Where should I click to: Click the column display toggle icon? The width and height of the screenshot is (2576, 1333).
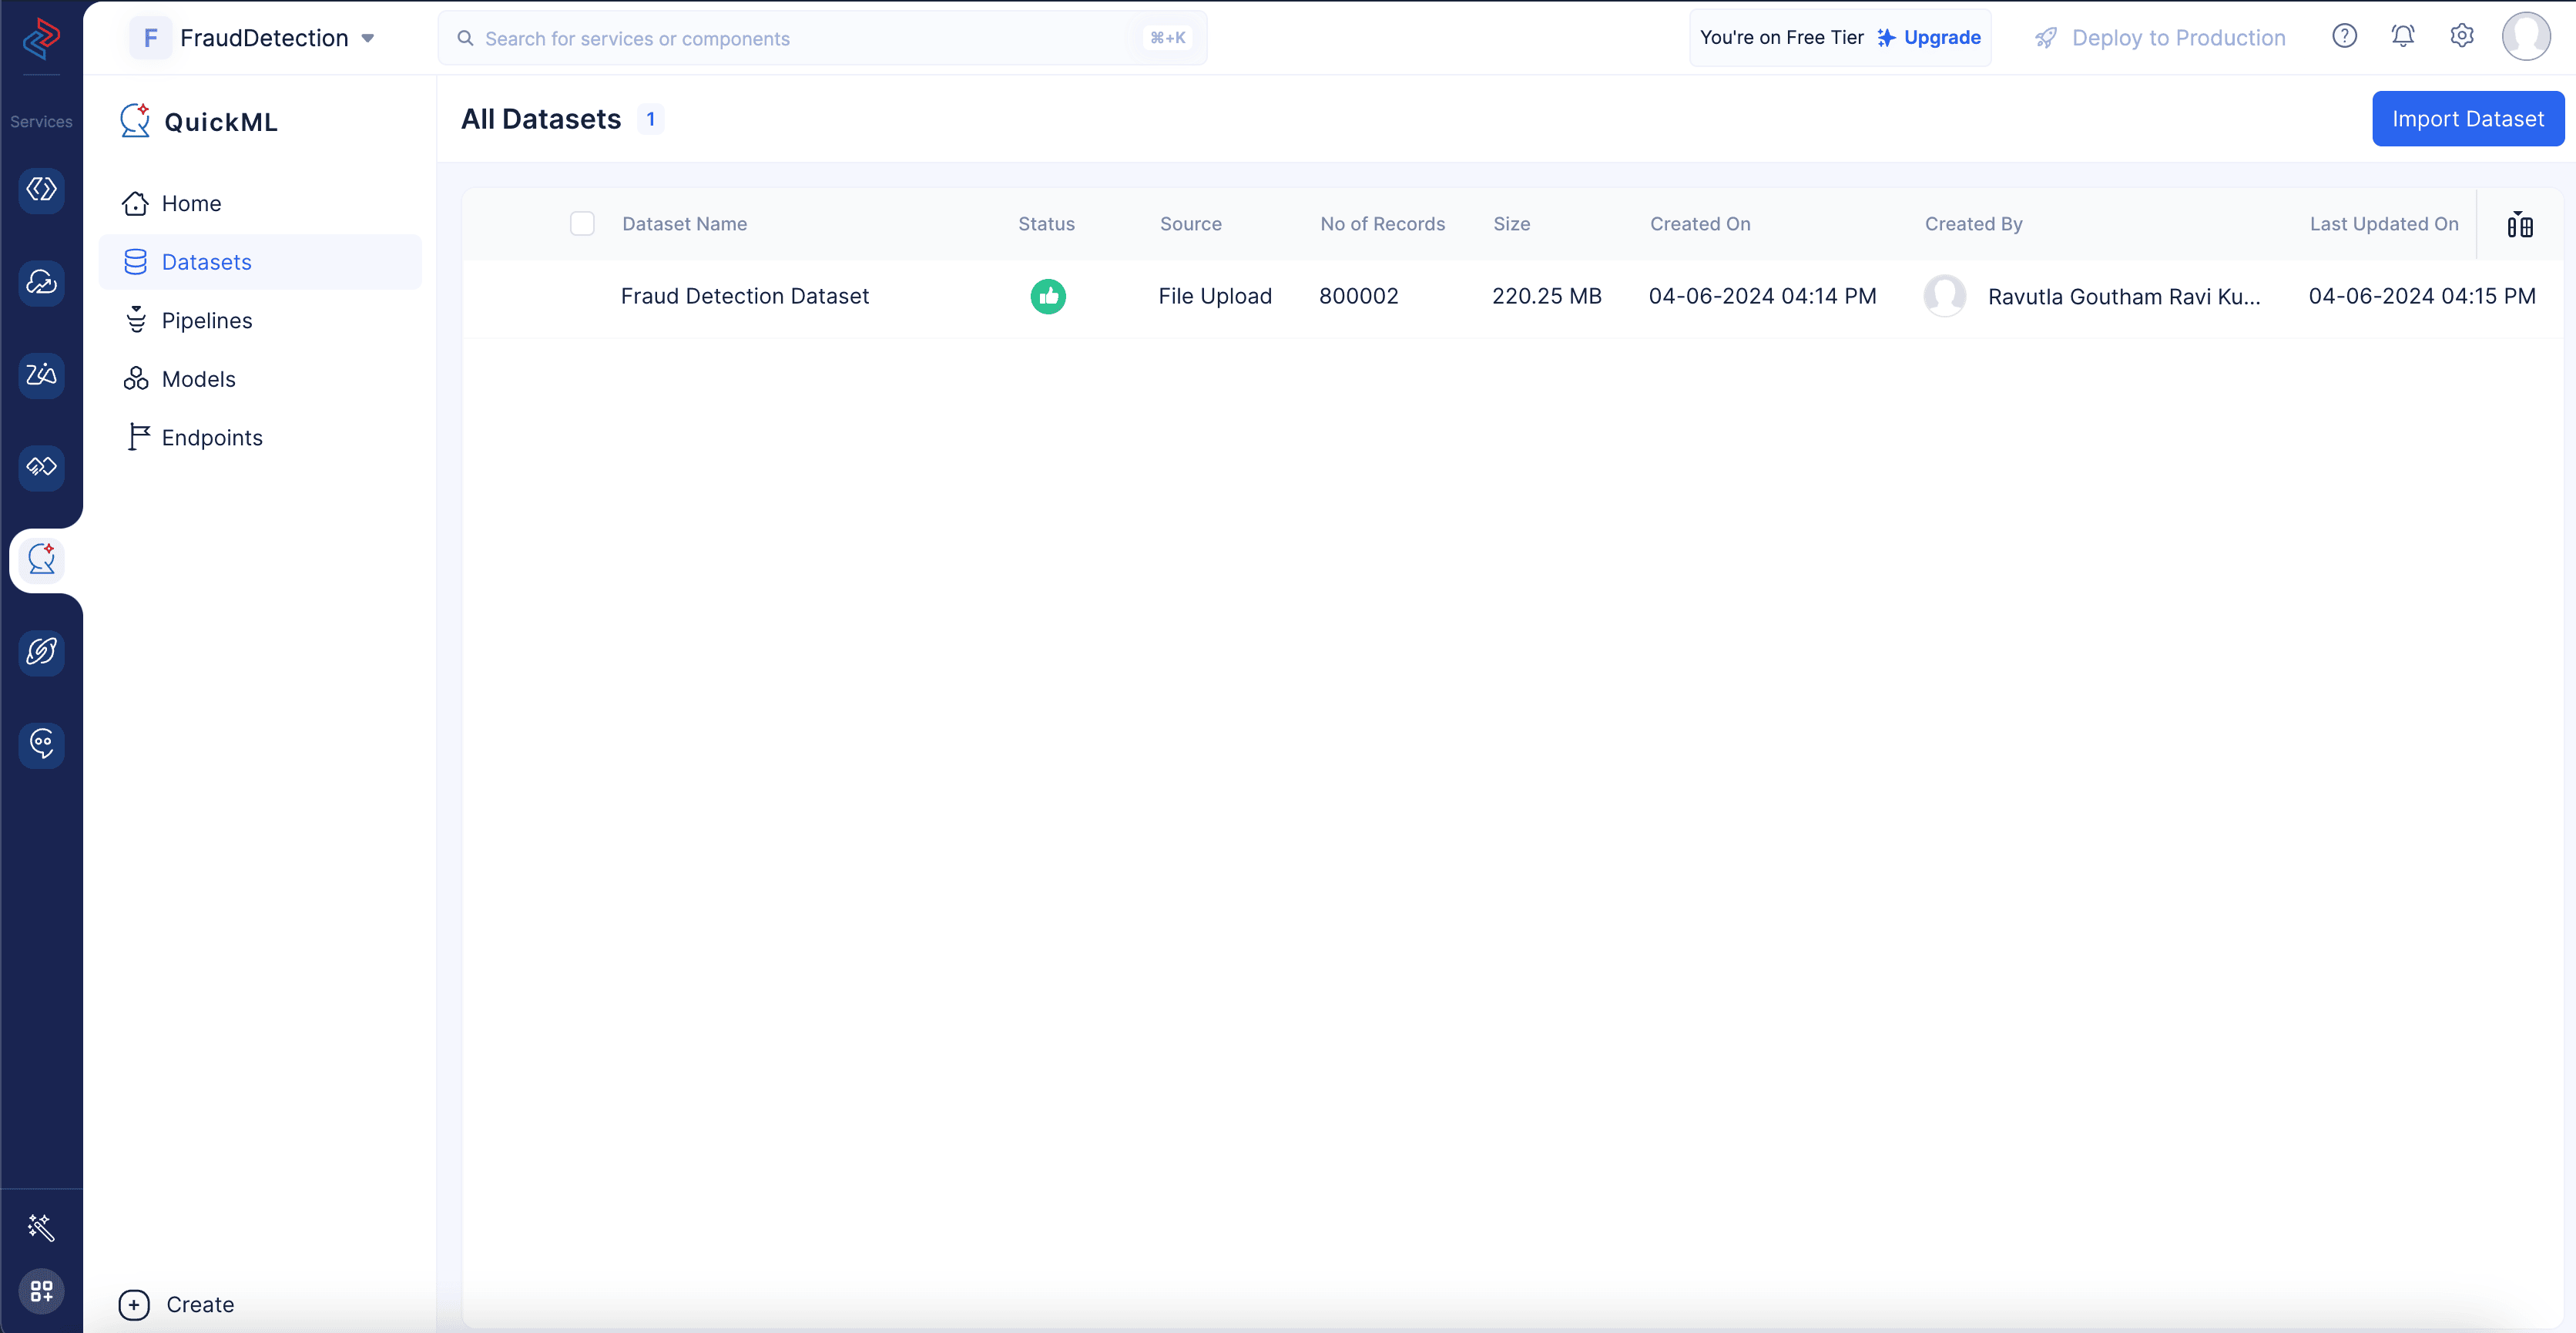click(x=2520, y=223)
